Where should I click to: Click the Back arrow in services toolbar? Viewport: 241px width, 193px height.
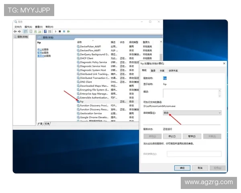[15, 31]
